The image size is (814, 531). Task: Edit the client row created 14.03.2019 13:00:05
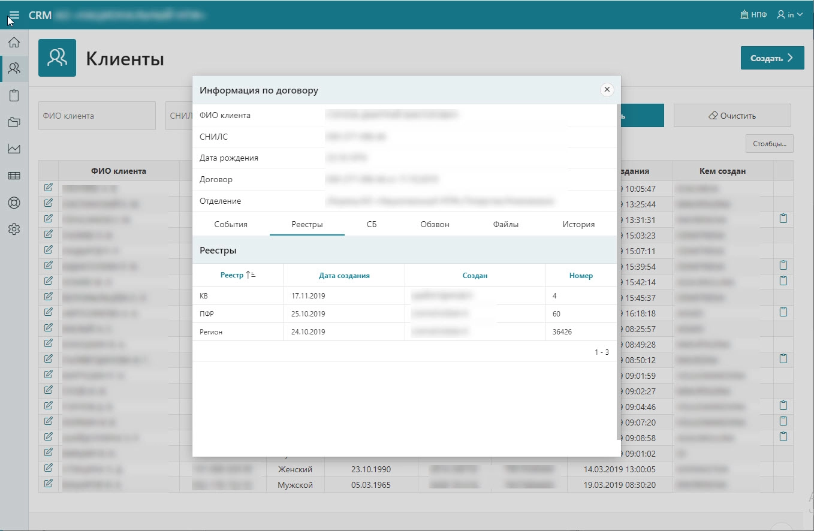pos(49,468)
